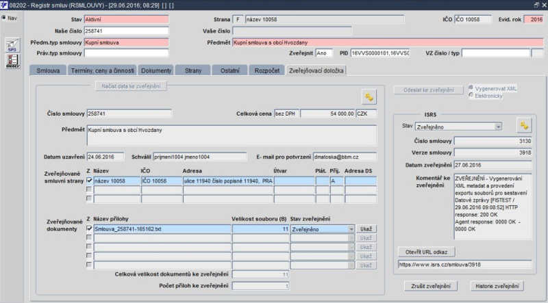Expand Stav zveřejnění dropdown for first document
This screenshot has width=548, height=303.
pos(351,229)
